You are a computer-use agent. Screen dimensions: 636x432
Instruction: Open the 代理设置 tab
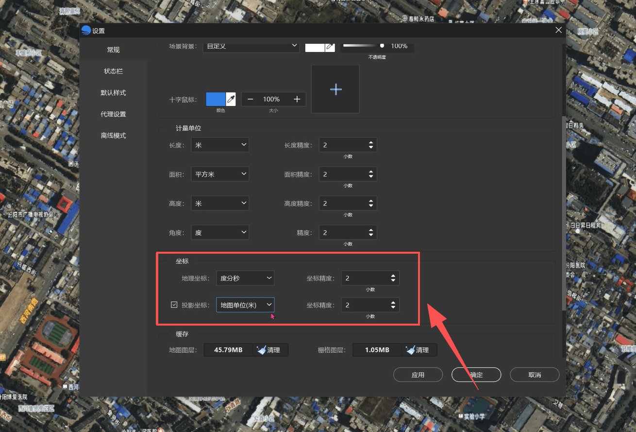(x=113, y=114)
